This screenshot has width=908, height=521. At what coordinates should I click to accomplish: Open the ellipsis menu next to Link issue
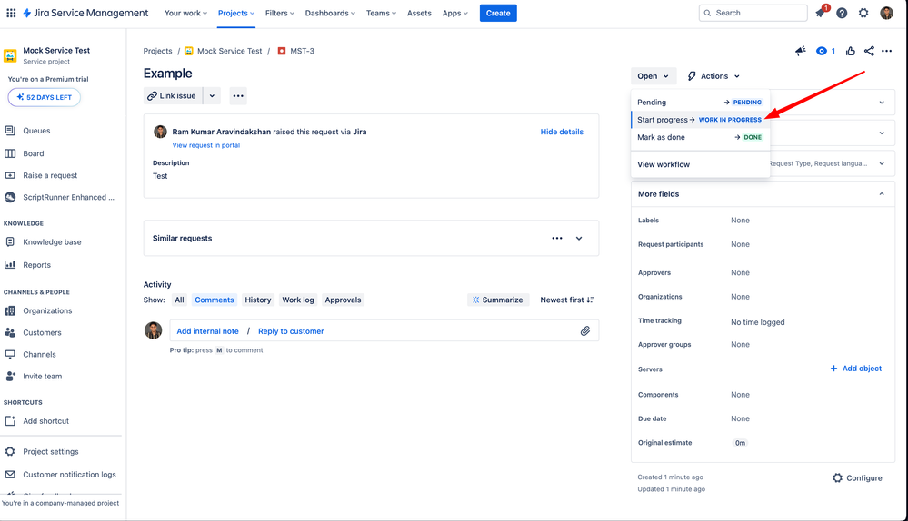point(238,96)
